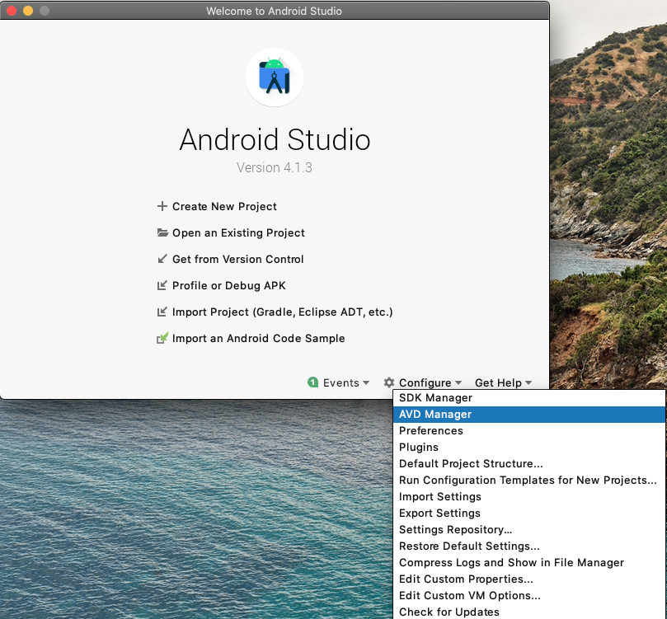Click the green icon beside Import an Android Code Sample

(162, 338)
